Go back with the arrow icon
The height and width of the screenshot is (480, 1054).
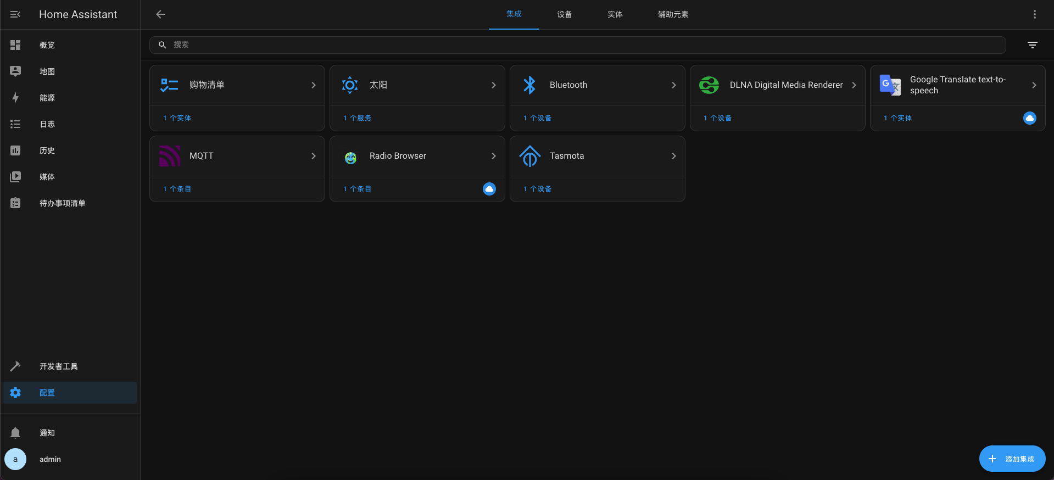tap(160, 14)
